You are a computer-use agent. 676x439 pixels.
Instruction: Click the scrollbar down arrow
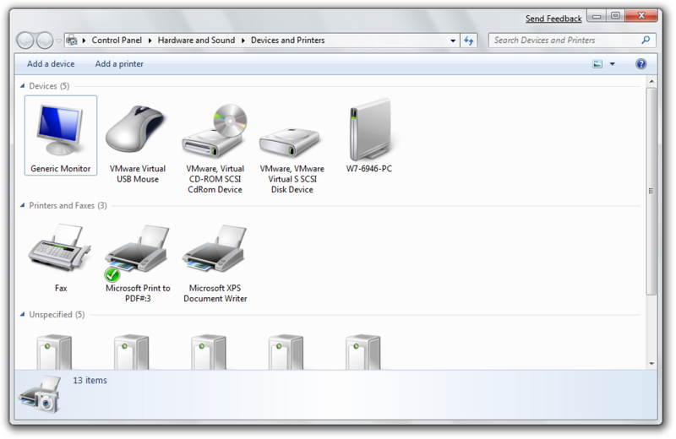(651, 364)
